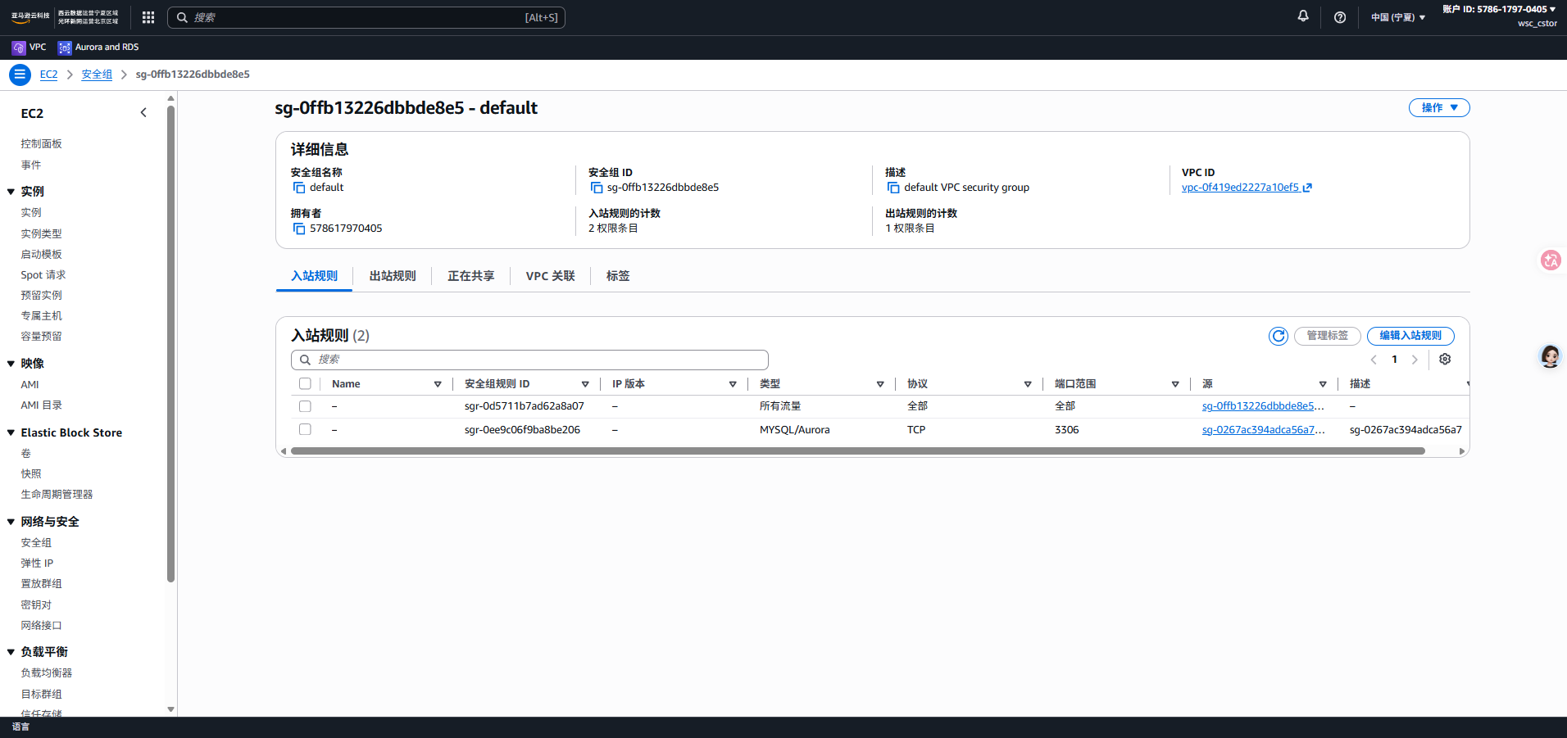The image size is (1567, 738).
Task: Select rule sgr-0d5711b7ad62a8a07 checkbox
Action: tap(305, 406)
